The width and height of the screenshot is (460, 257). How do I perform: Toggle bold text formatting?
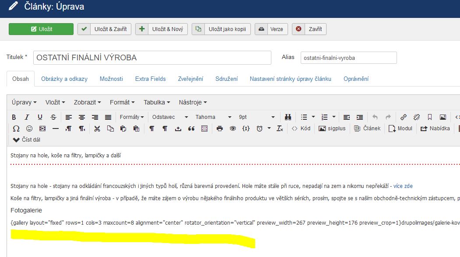(x=14, y=117)
